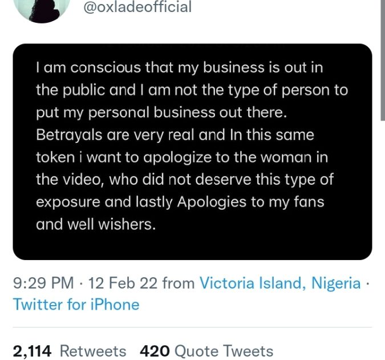The height and width of the screenshot is (360, 385).
Task: Click the 9:29 PM timestamp
Action: tap(43, 283)
